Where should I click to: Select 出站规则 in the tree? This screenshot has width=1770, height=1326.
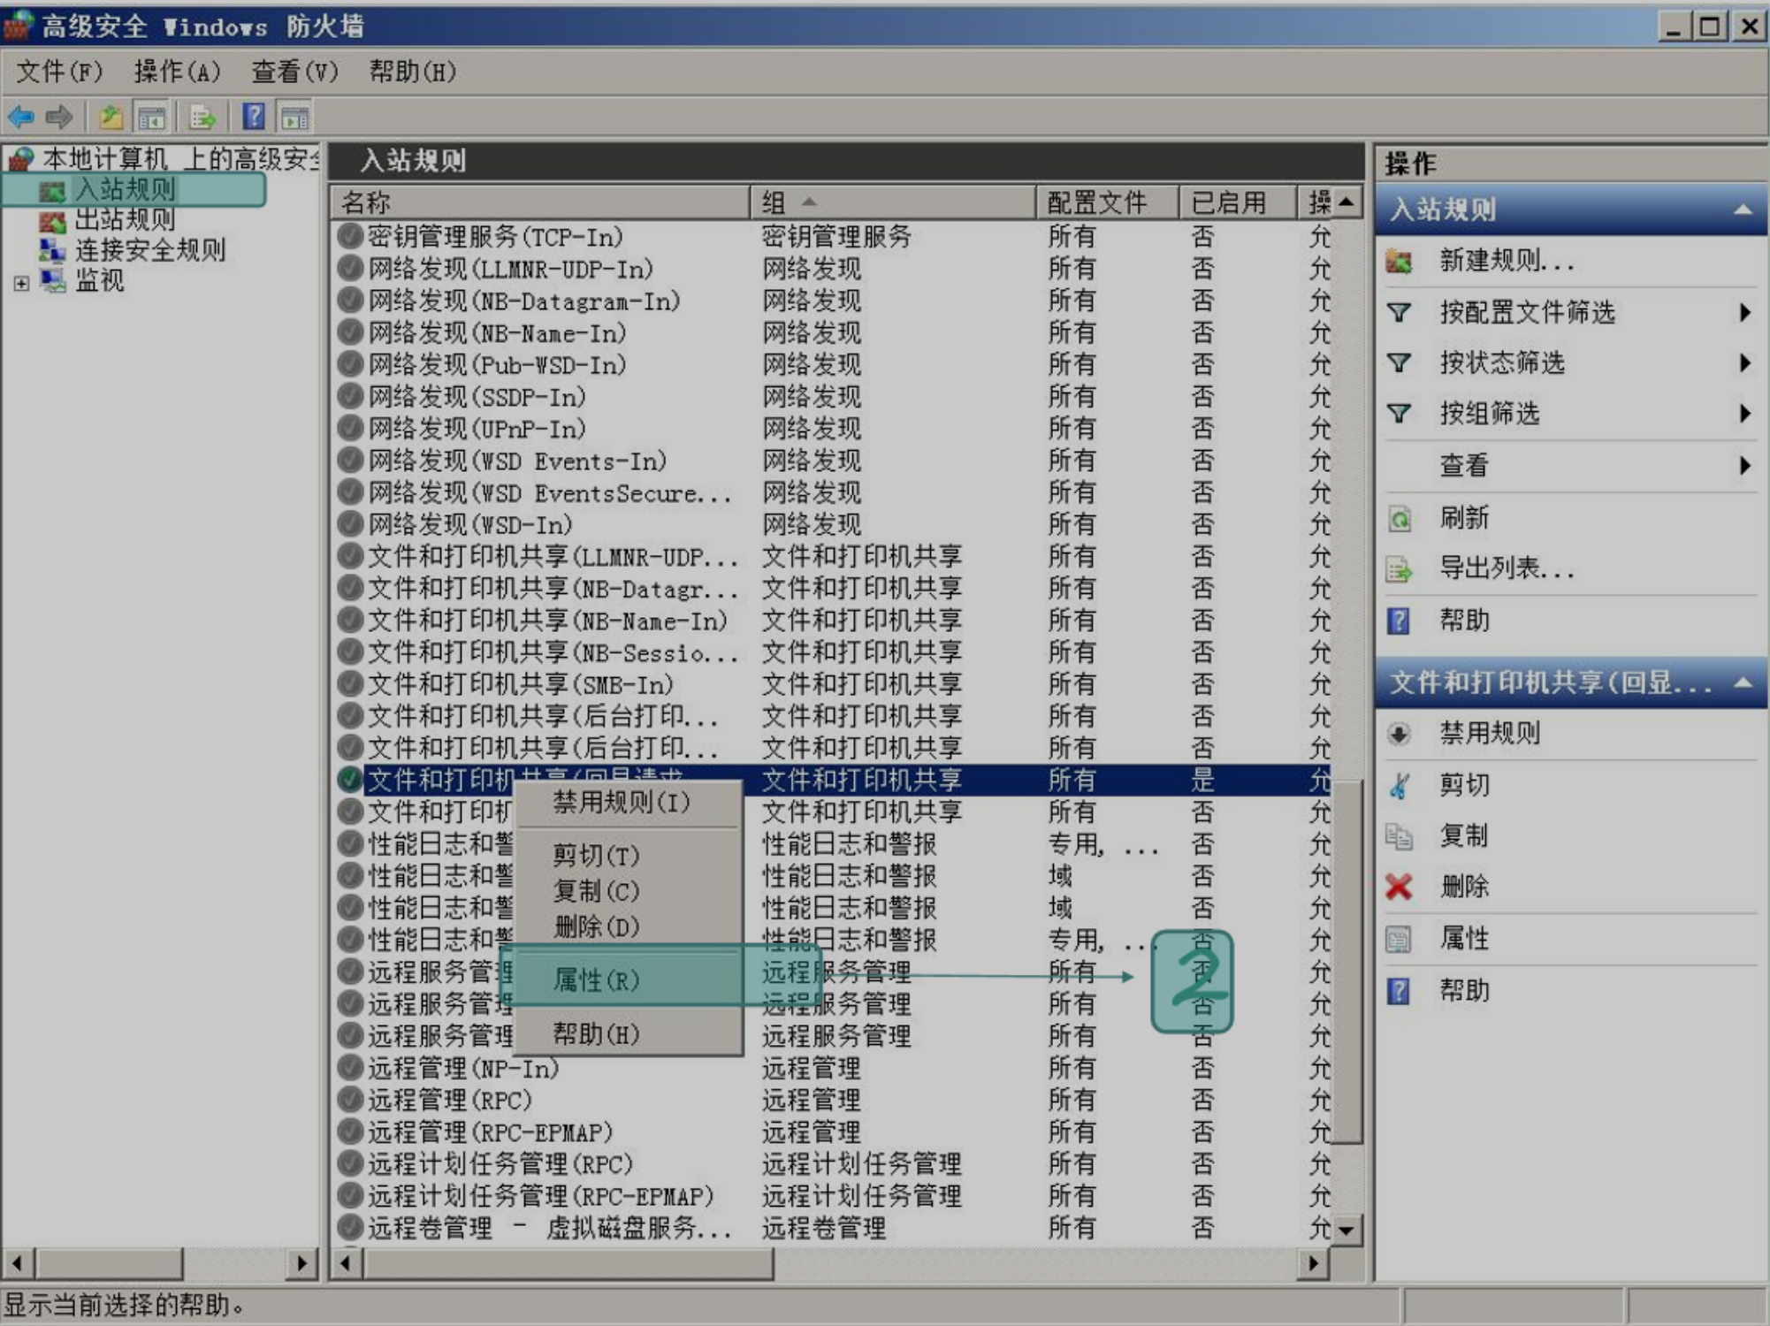pyautogui.click(x=125, y=219)
